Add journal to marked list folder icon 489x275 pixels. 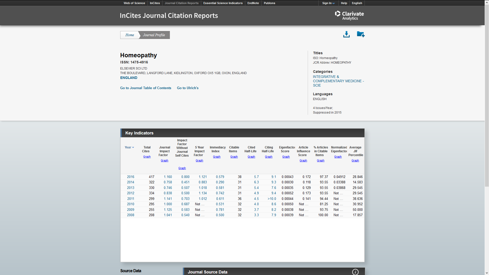[x=361, y=34]
